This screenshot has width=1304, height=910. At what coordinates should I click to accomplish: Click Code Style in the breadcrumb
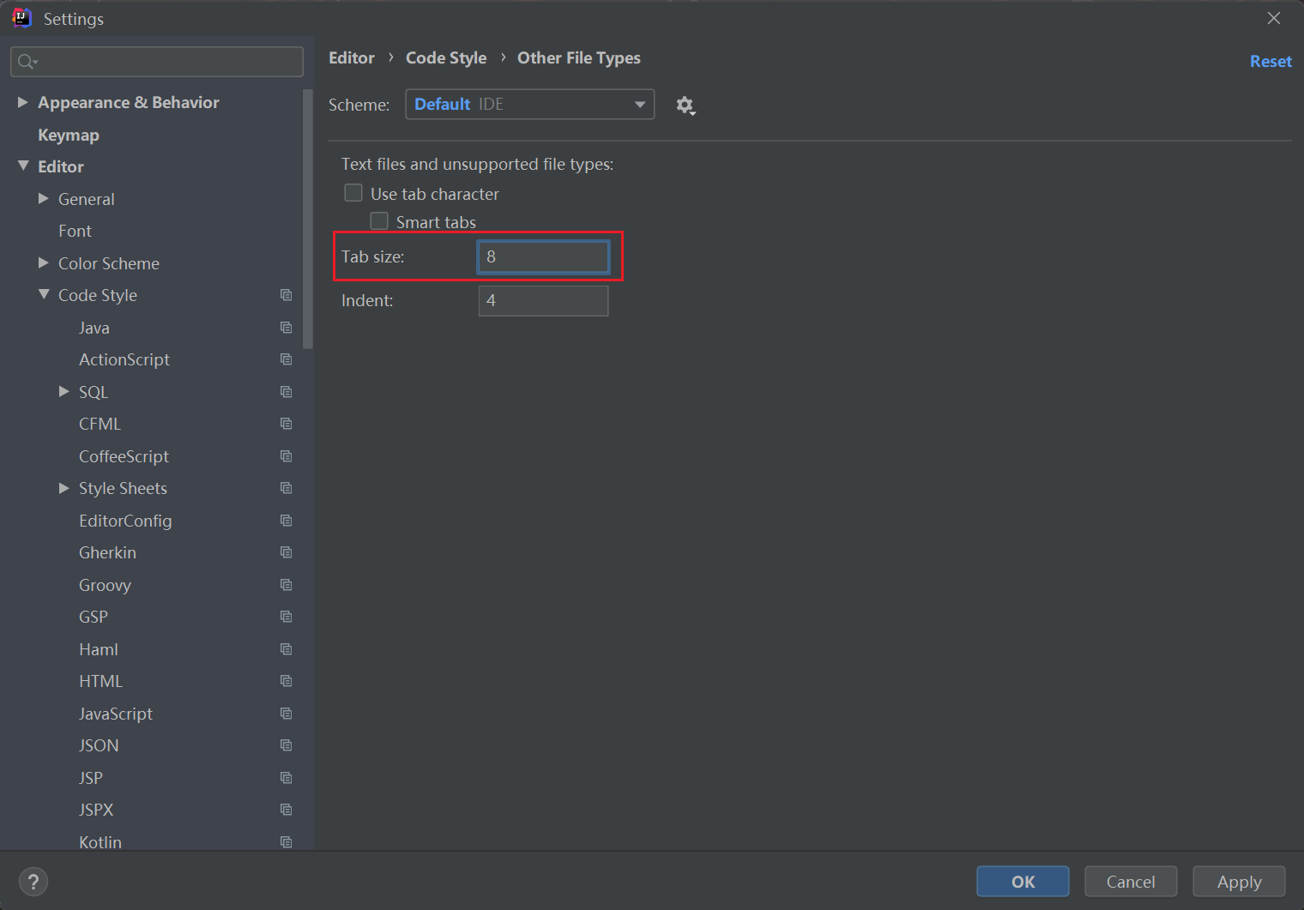pyautogui.click(x=446, y=57)
